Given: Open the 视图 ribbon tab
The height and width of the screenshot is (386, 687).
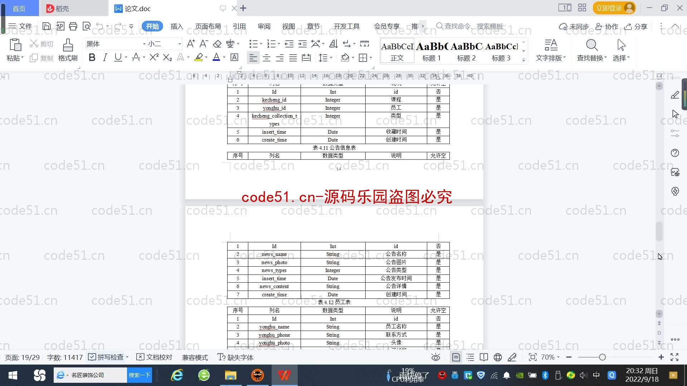Looking at the screenshot, I should (288, 26).
